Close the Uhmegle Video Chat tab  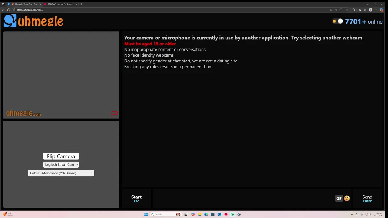[40, 4]
